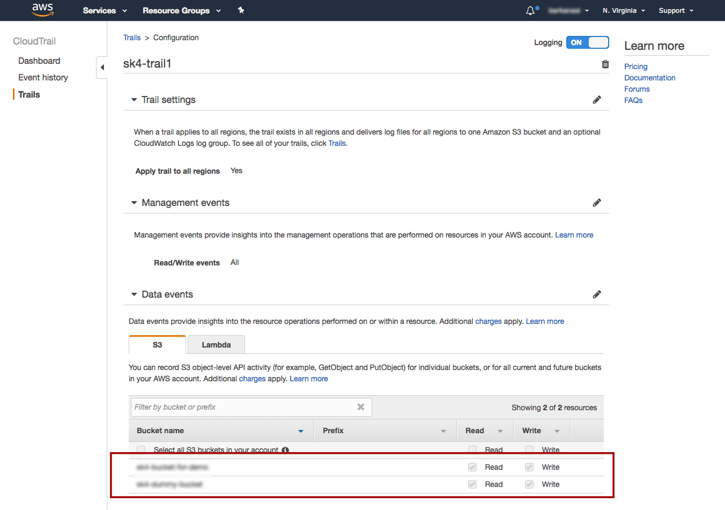The height and width of the screenshot is (510, 725).
Task: Open Dashboard in sidebar
Action: (x=39, y=61)
